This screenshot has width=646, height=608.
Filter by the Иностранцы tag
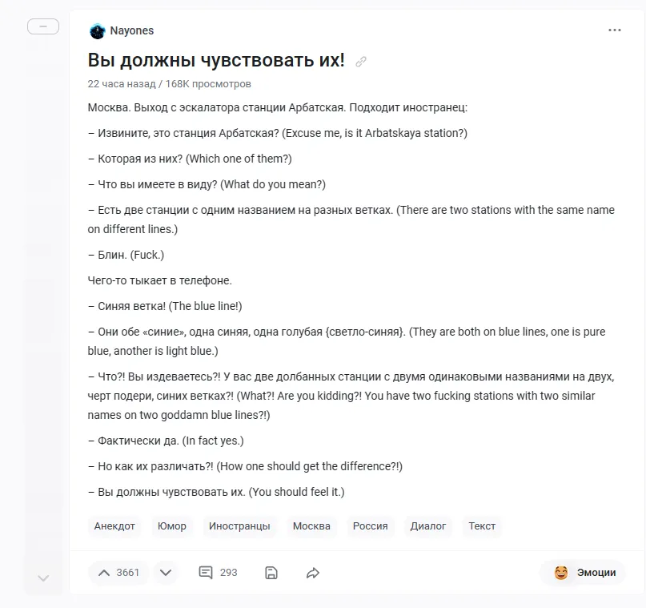pyautogui.click(x=239, y=526)
